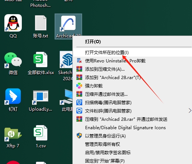Select the SketchUp 2024 desktop shortcut

click(66, 60)
